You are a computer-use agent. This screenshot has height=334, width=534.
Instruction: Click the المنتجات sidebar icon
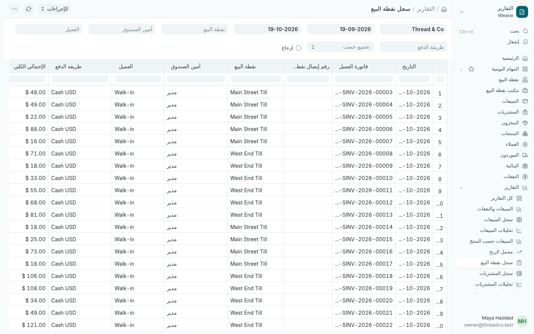(x=525, y=134)
